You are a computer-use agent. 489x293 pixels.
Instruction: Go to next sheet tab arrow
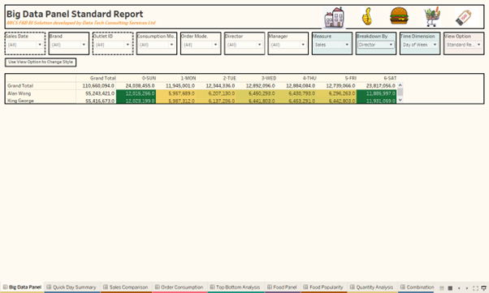pos(467,288)
